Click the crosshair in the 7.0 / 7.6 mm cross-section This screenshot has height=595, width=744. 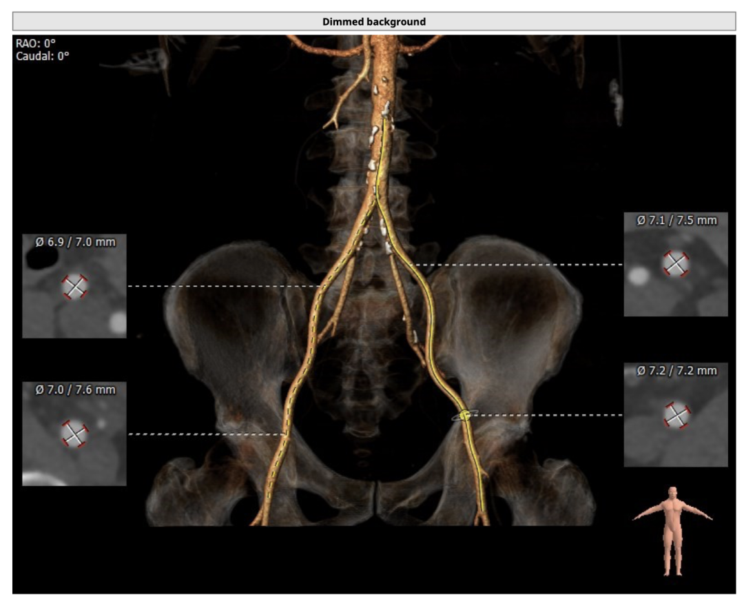74,434
